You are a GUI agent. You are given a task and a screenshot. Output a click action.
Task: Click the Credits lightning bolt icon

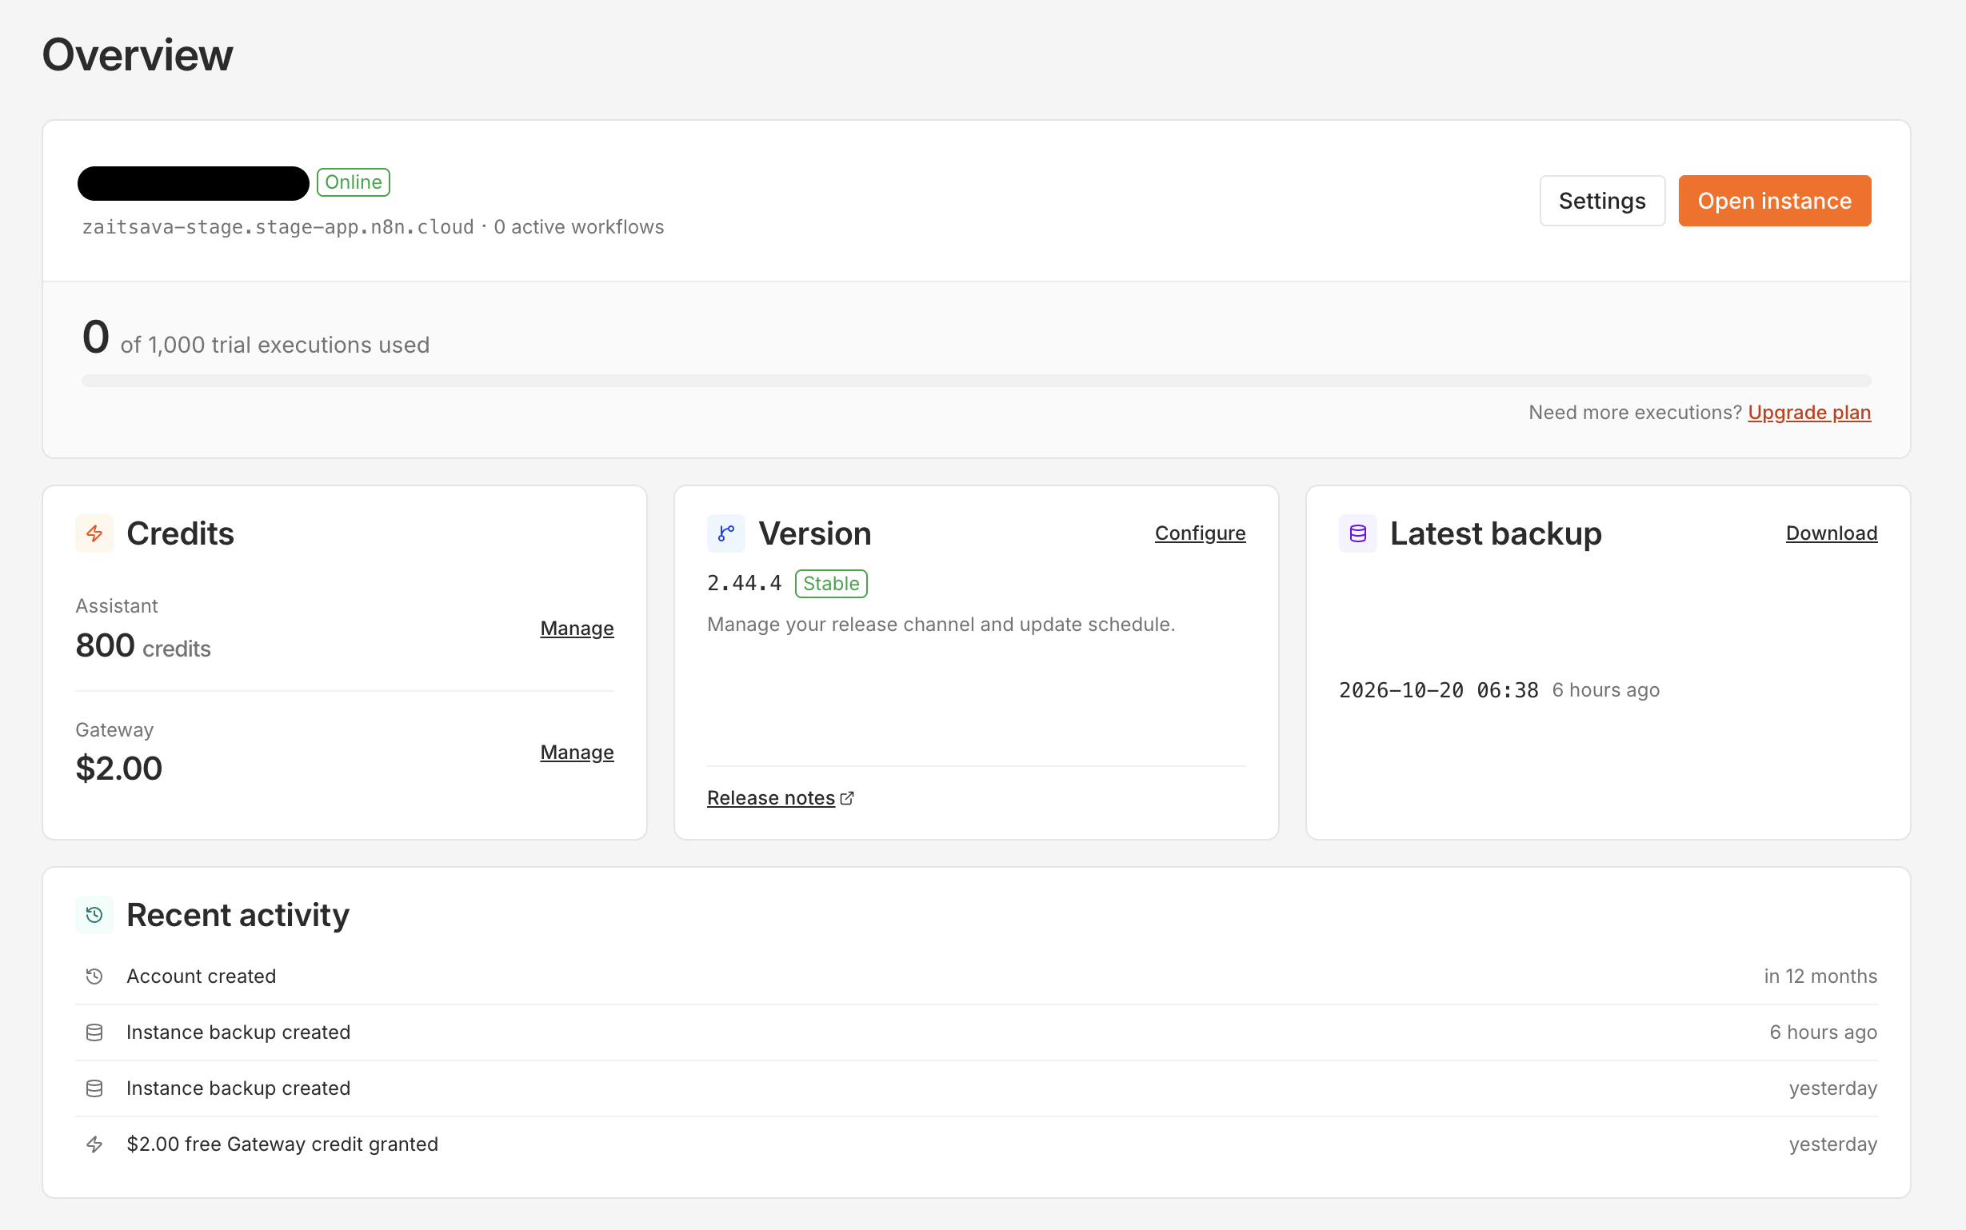click(x=94, y=533)
